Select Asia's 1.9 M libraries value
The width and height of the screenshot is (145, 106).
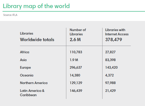pos(74,60)
